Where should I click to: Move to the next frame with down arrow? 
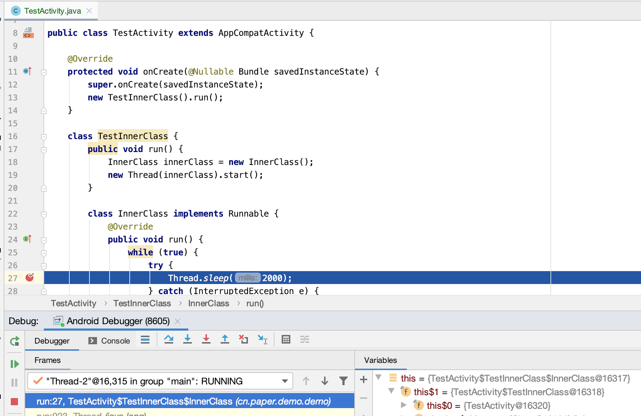(325, 381)
